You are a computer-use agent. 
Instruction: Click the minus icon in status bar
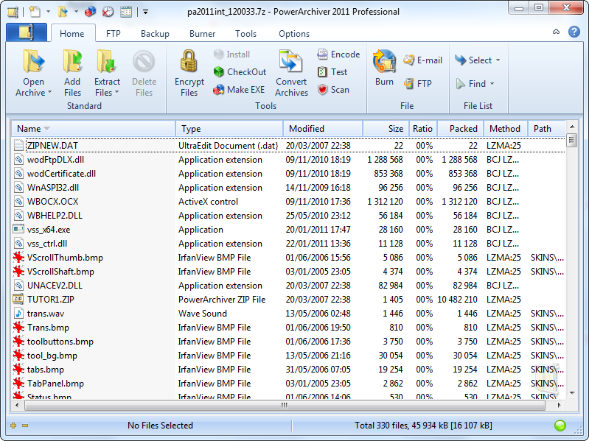coord(25,426)
